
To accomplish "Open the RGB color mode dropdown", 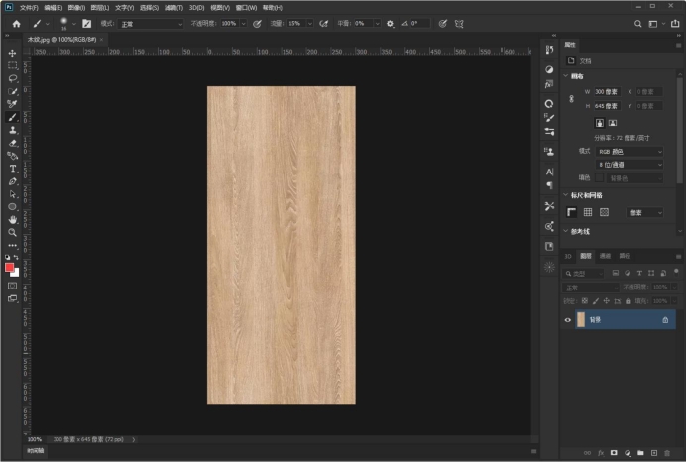I will (x=629, y=152).
